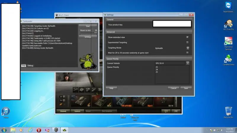Viewport: 237px width, 133px height.
Task: Open Recycle Bin desktop icon
Action: (x=228, y=112)
